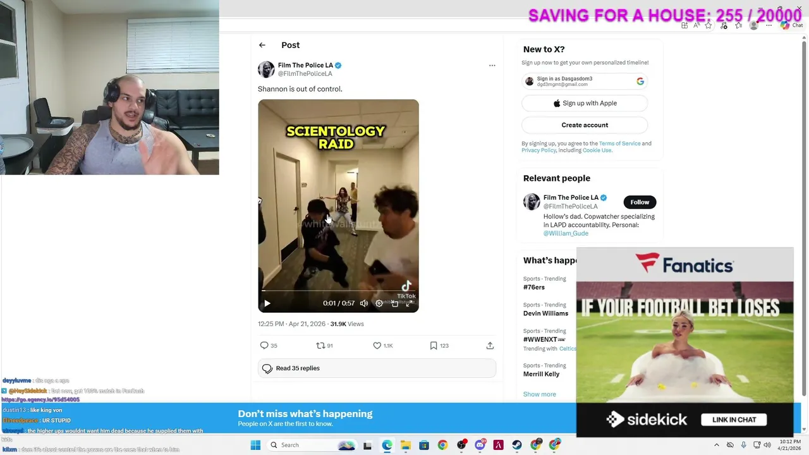The image size is (809, 455).
Task: Open Google Chrome in taskbar
Action: (x=442, y=445)
